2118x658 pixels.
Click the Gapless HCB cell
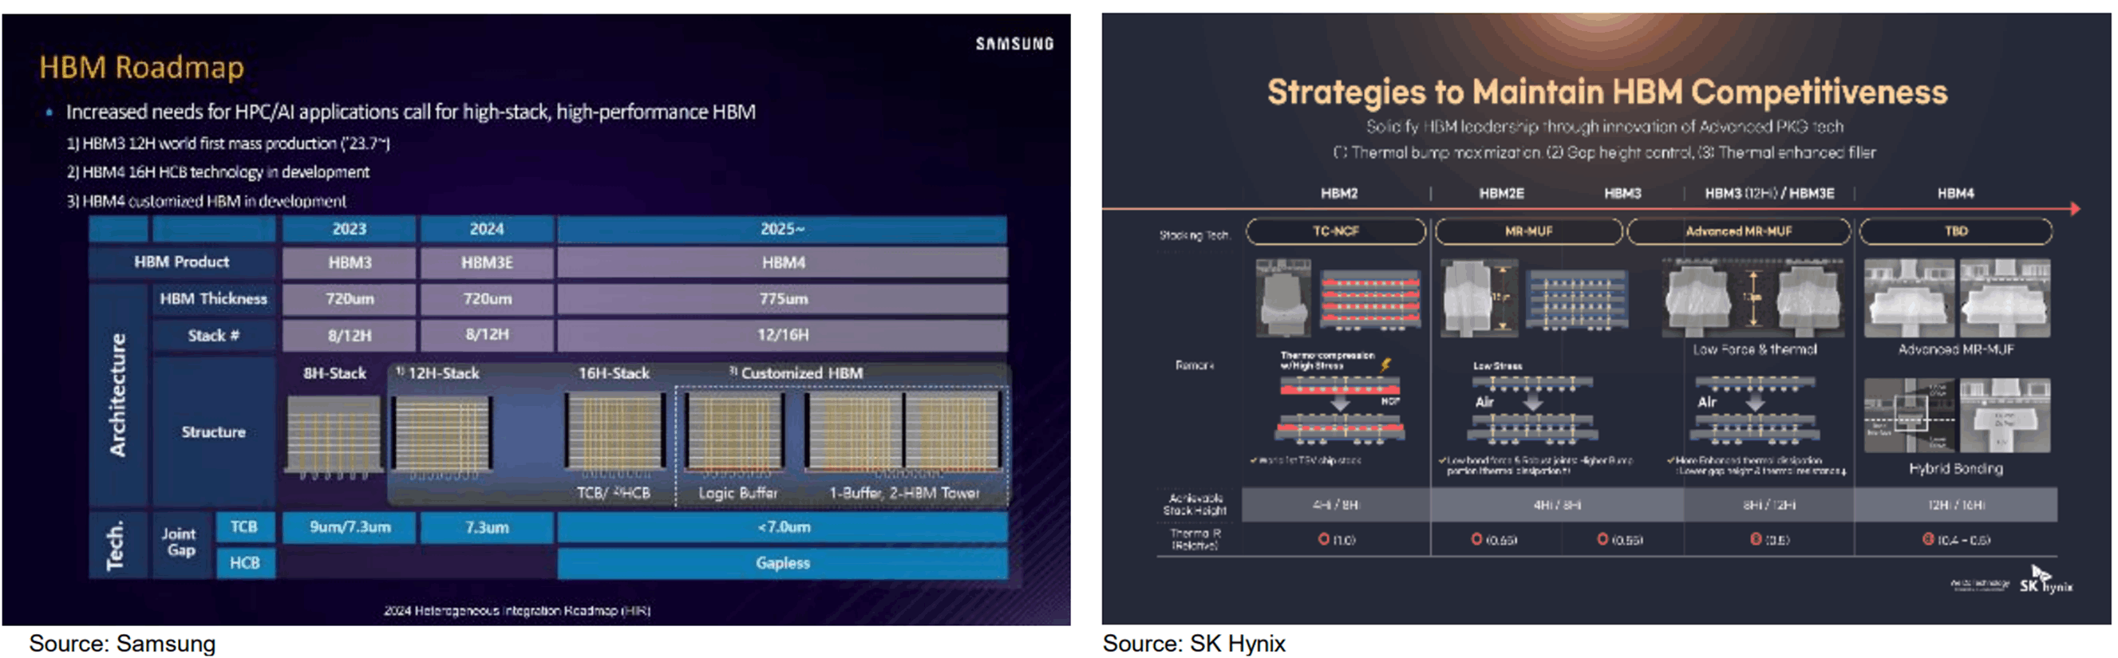click(x=782, y=564)
